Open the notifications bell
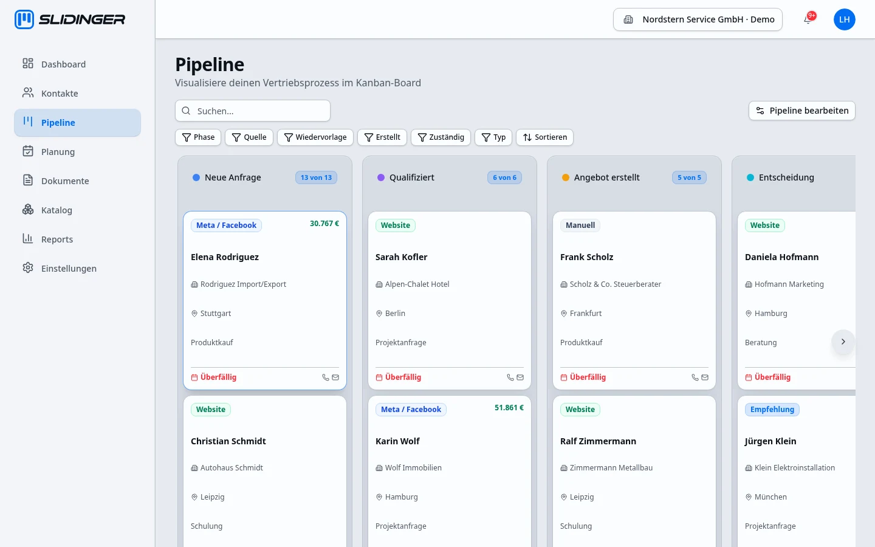Screen dimensions: 875x547 pyautogui.click(x=808, y=19)
